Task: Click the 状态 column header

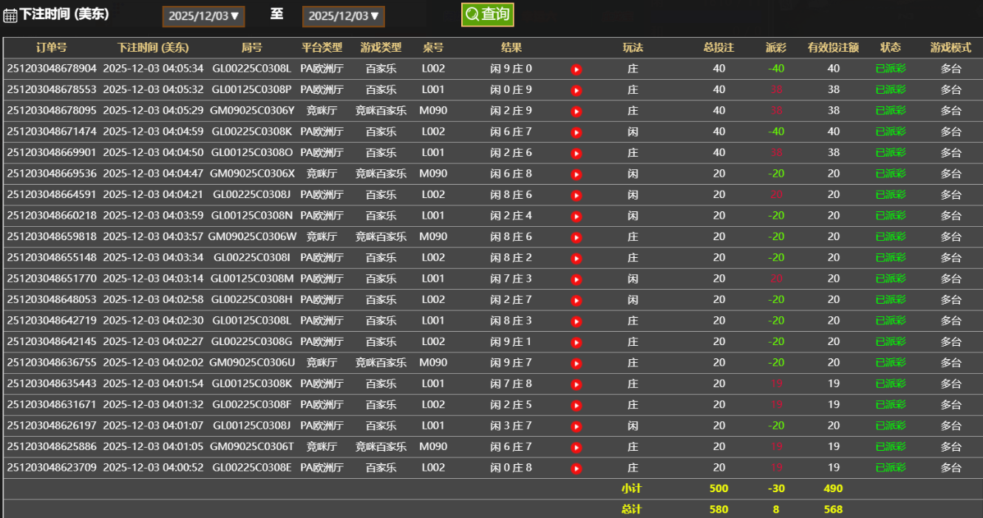Action: (891, 47)
